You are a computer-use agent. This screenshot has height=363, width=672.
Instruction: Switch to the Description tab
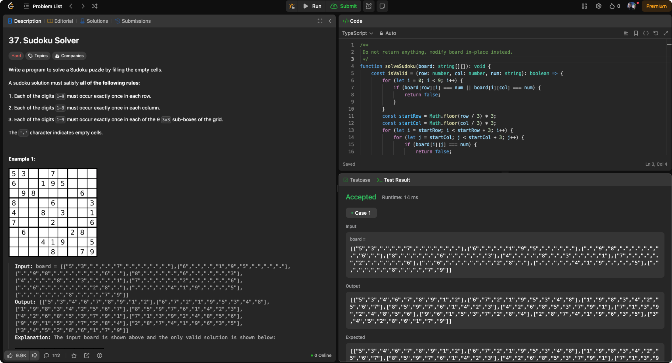click(24, 21)
